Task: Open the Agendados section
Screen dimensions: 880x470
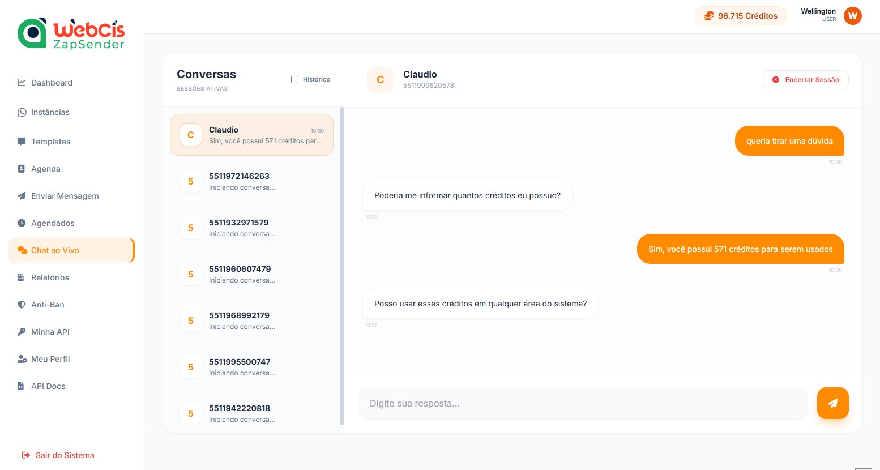Action: tap(53, 223)
